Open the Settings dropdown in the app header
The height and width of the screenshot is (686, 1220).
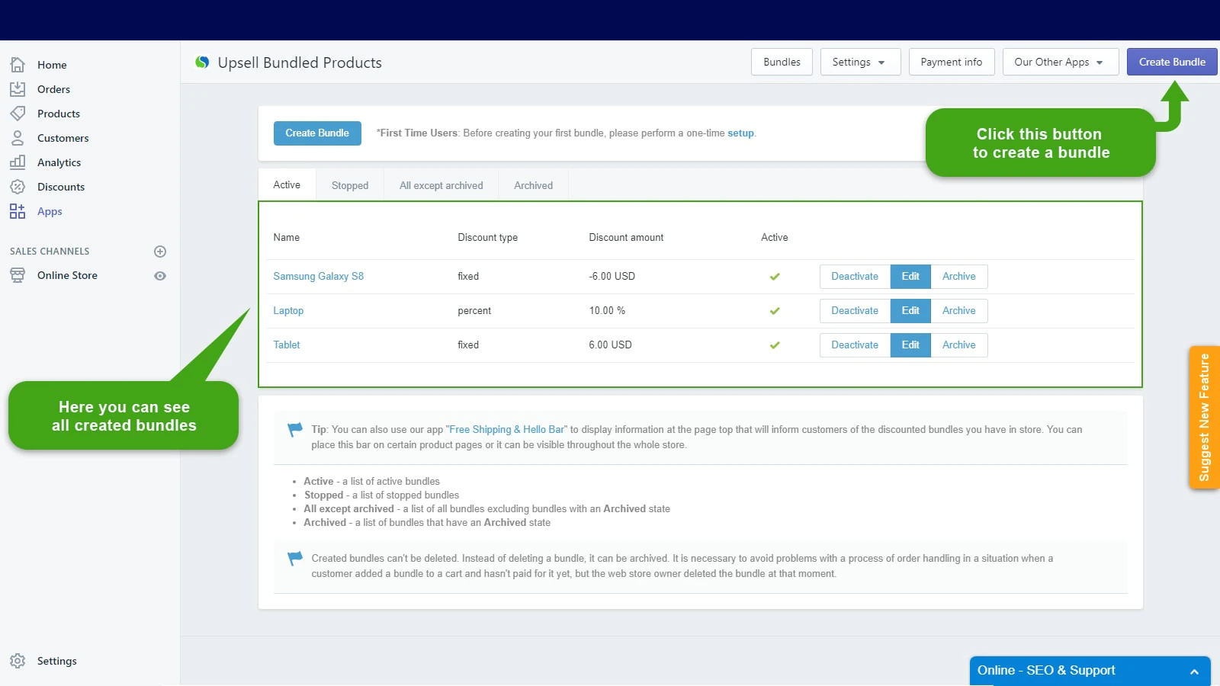859,62
